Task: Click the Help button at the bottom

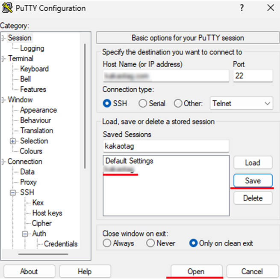Action: 85,271
